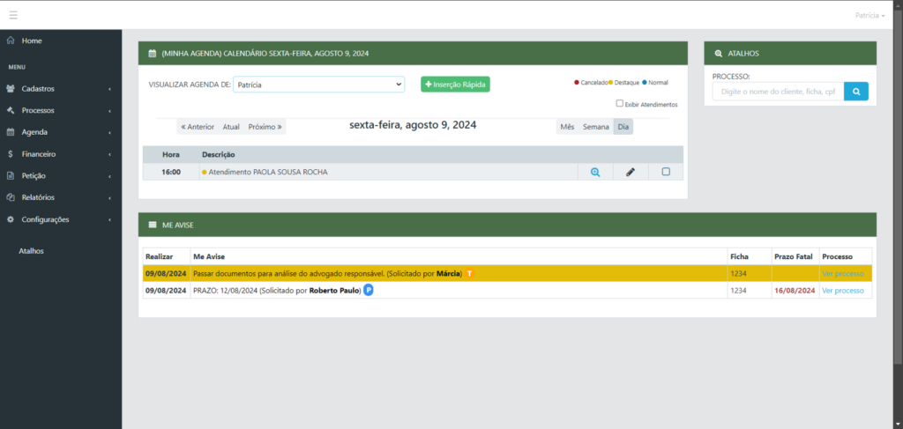The width and height of the screenshot is (903, 429).
Task: Select Relatórios in the sidebar menu
Action: tap(38, 197)
